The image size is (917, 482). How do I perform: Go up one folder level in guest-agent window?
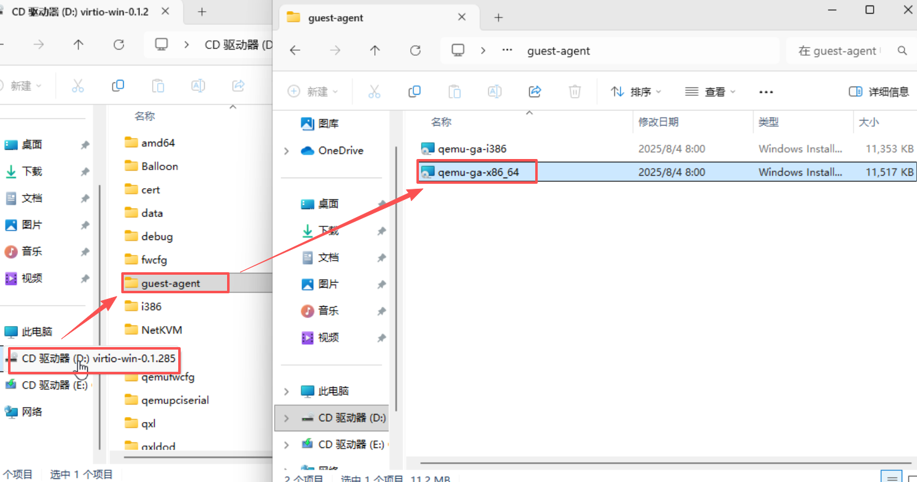click(x=375, y=51)
